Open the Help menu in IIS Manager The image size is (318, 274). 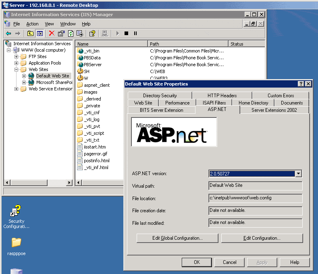[x=86, y=24]
